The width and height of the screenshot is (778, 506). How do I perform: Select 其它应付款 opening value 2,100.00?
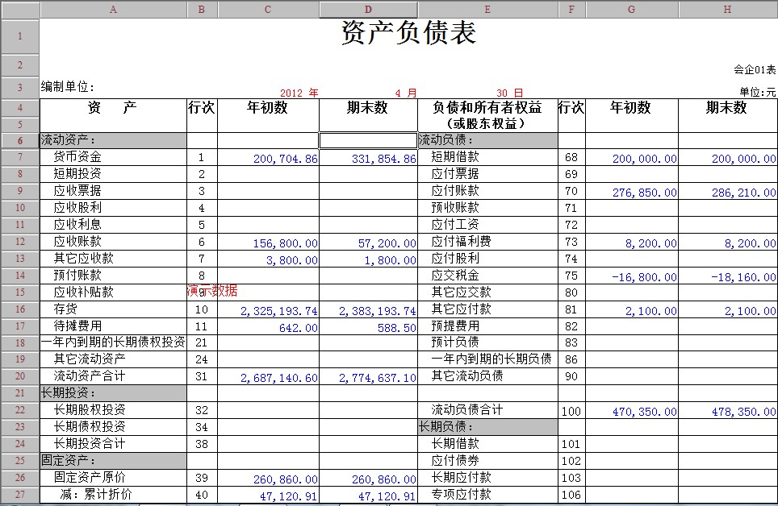(x=651, y=311)
